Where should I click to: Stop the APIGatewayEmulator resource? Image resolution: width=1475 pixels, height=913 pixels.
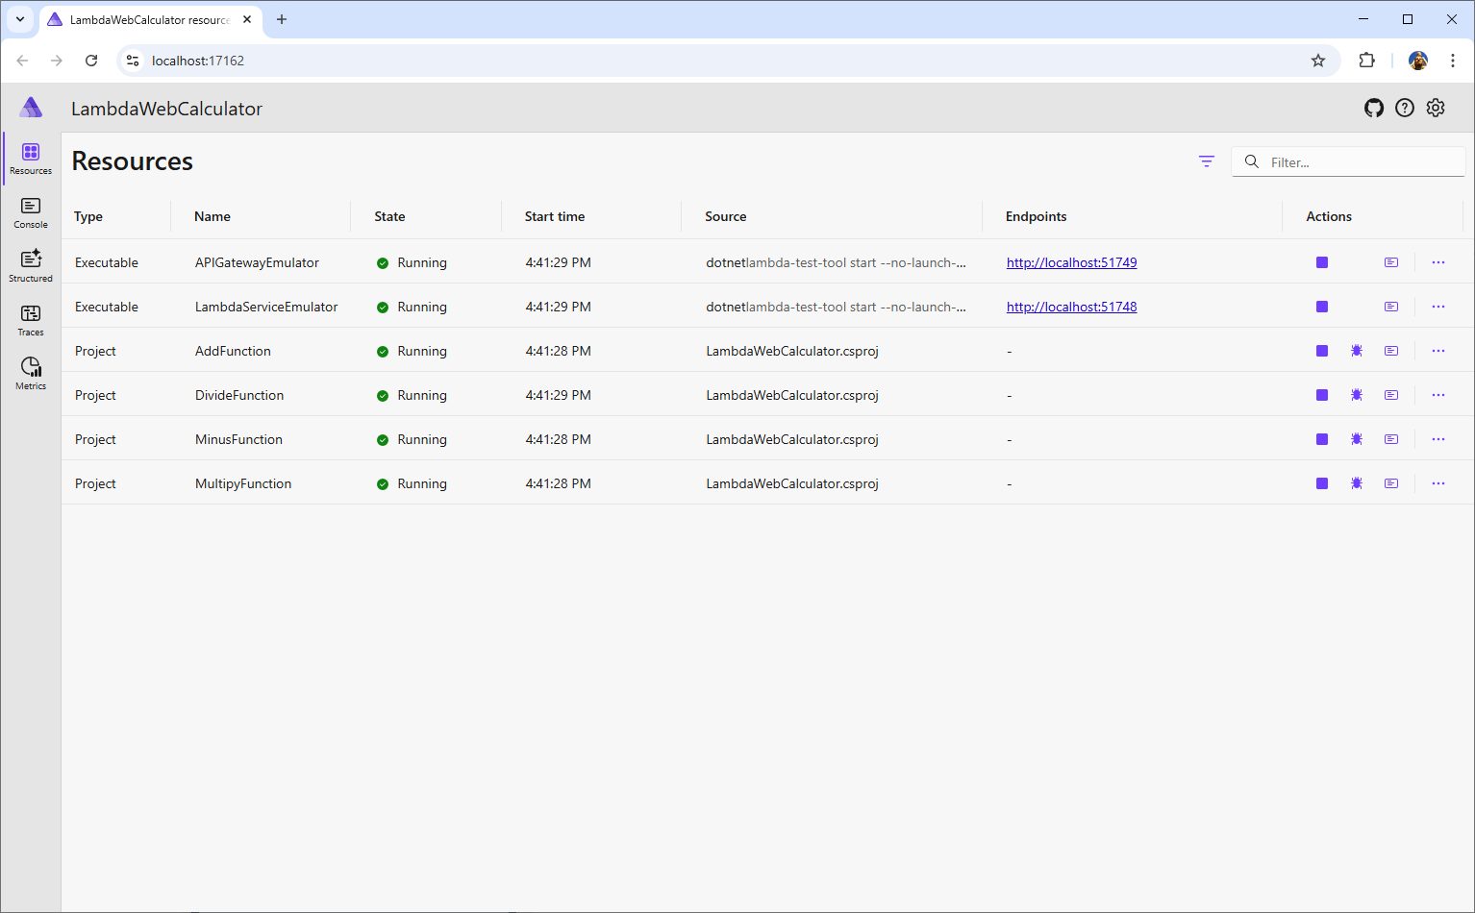point(1322,262)
